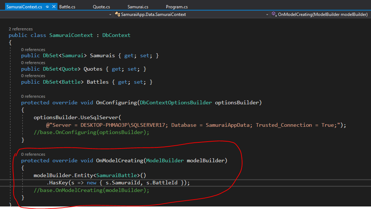Switch to the Battle.cs tab

[67, 7]
